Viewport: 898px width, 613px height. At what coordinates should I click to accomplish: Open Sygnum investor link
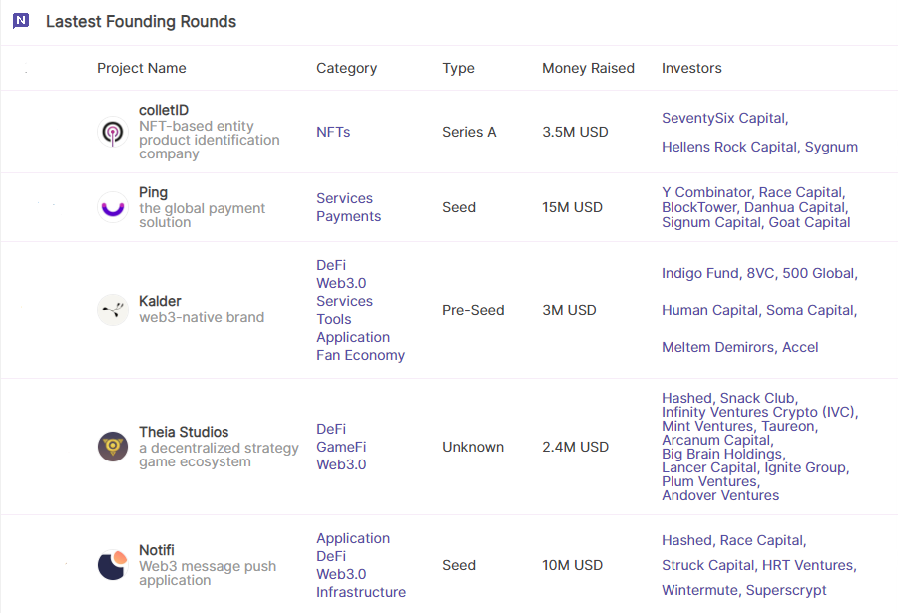[831, 148]
